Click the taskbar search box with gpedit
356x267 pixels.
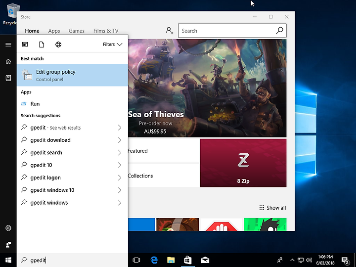tap(72, 260)
